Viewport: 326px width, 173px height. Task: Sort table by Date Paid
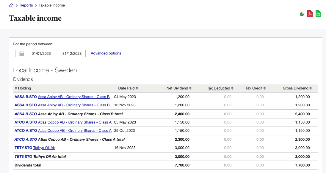click(128, 88)
